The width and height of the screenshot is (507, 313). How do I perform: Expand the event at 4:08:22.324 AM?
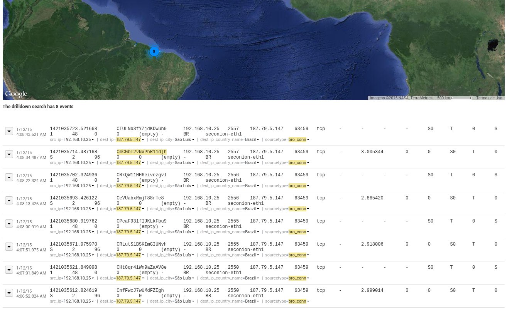pos(9,177)
